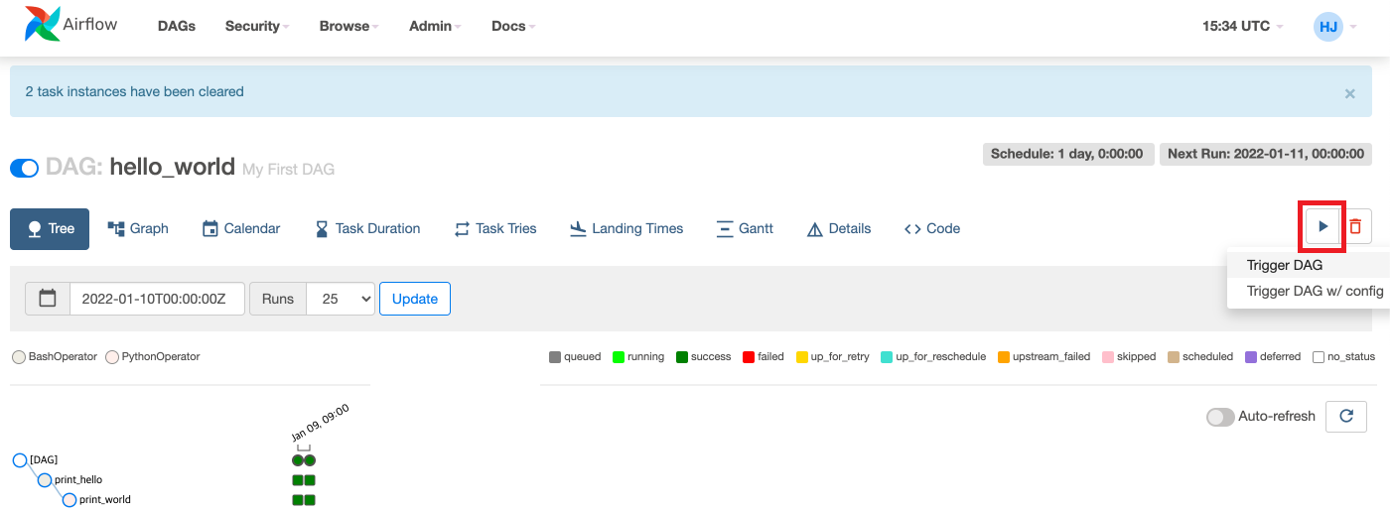Switch to the Graph view tab
This screenshot has height=511, width=1392.
138,228
